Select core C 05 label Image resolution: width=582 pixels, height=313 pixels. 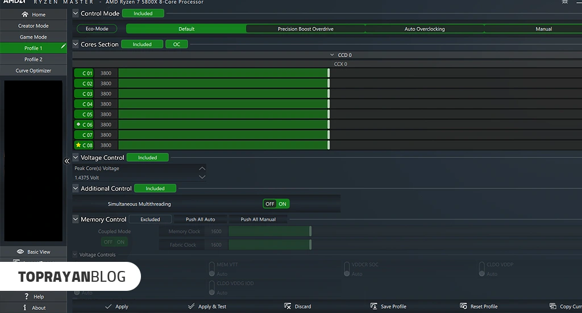tap(84, 114)
